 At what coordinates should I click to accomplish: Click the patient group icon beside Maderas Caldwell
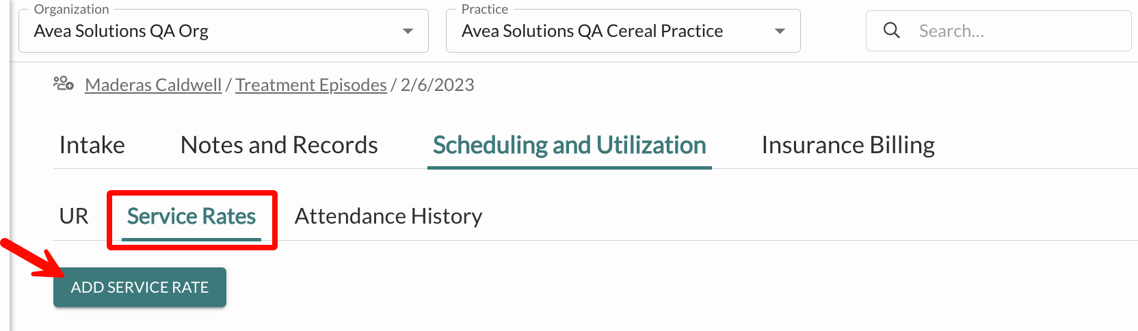point(64,83)
